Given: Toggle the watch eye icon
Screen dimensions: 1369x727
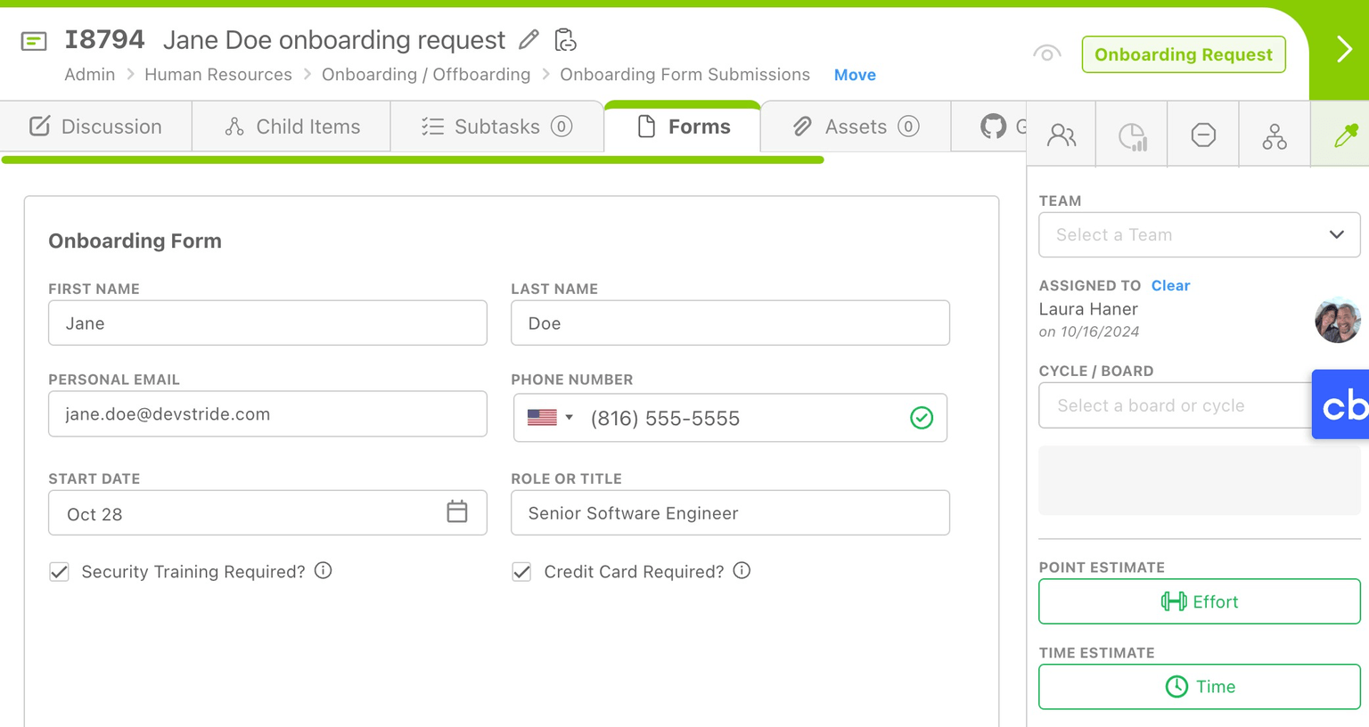Looking at the screenshot, I should point(1046,54).
